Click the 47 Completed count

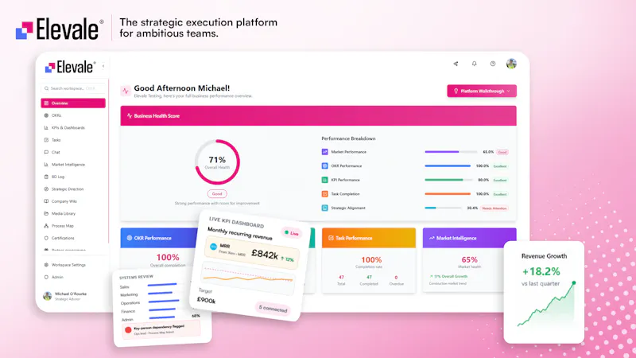tap(369, 277)
